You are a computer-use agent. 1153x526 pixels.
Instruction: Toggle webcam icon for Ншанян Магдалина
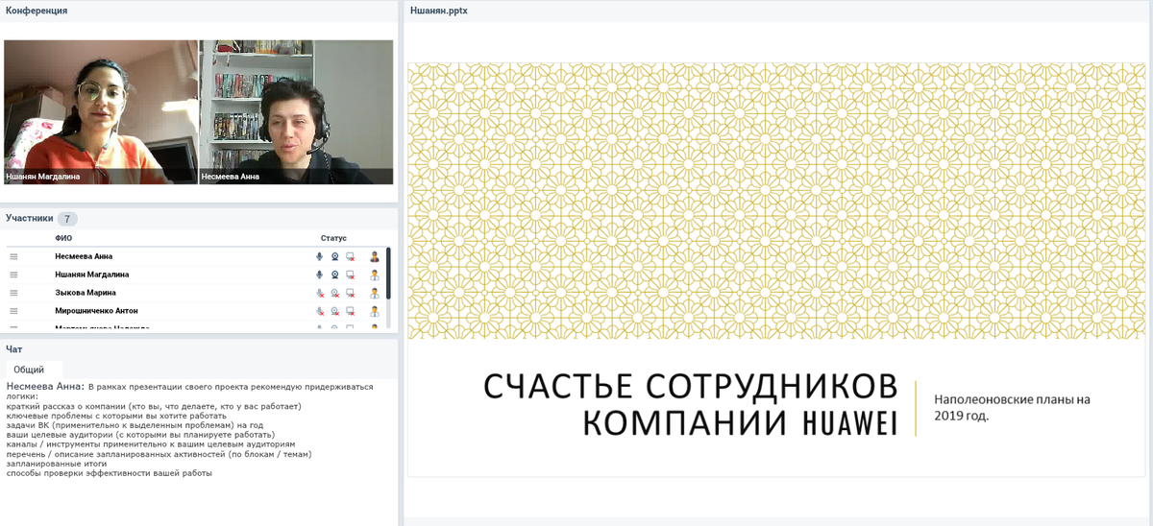tap(334, 275)
